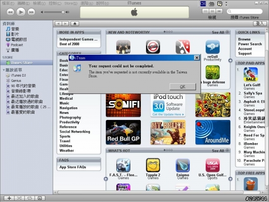Toggle shuffle playback

[19, 198]
